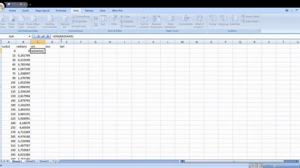Switch to Sheet2 tab
Screen dimensions: 300x168
click(x=30, y=161)
